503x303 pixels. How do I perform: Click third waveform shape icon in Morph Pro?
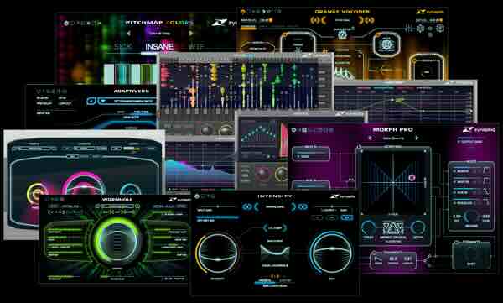486,192
